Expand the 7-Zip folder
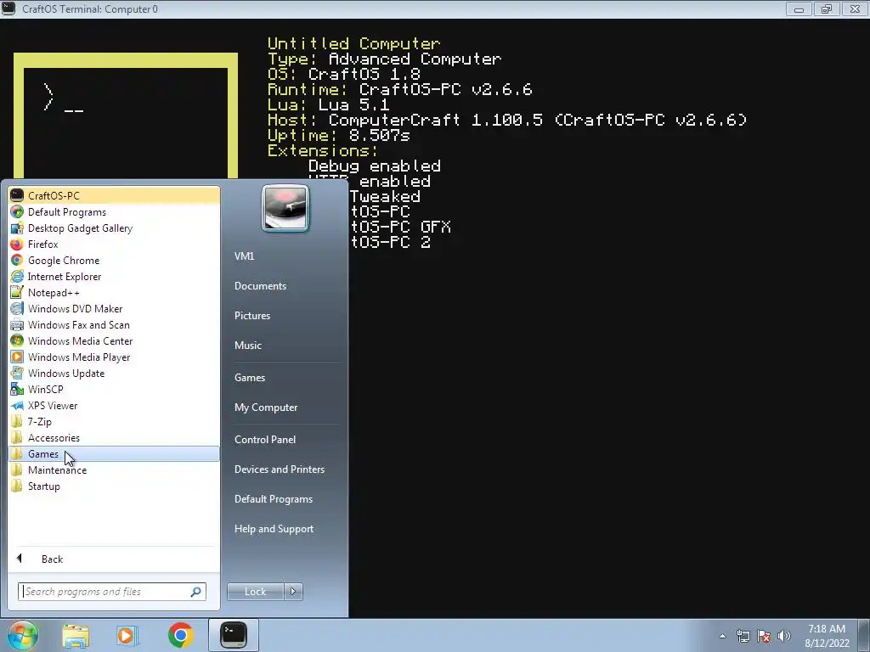This screenshot has width=870, height=652. (115, 421)
